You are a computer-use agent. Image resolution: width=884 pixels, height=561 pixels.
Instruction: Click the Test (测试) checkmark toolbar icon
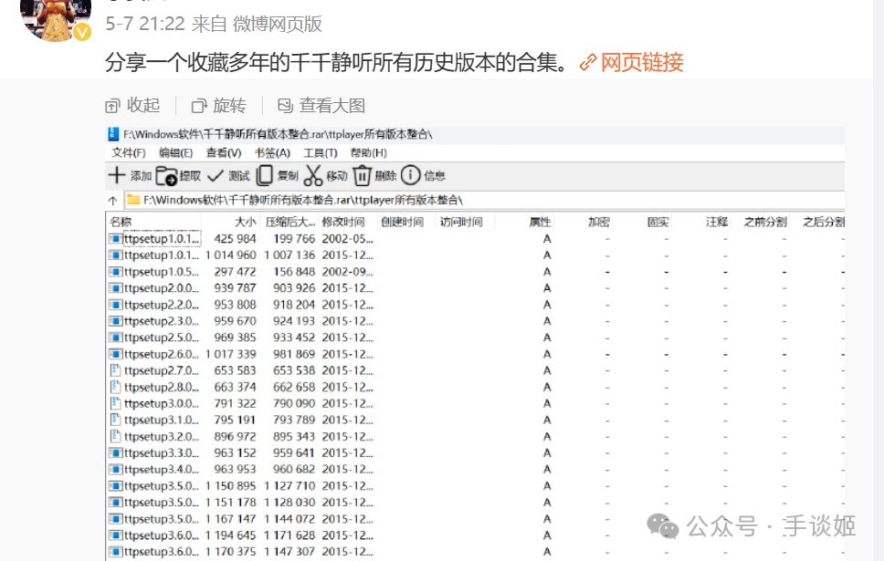tap(216, 176)
